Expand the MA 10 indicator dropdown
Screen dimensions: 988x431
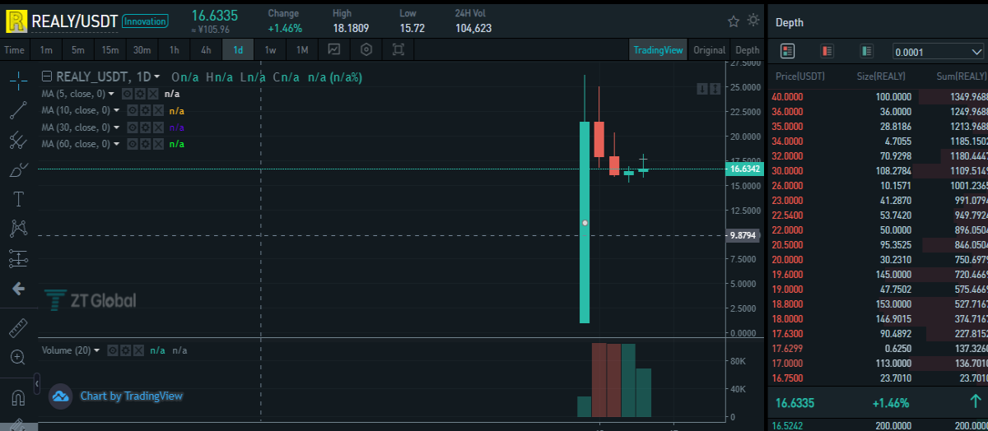coord(117,110)
